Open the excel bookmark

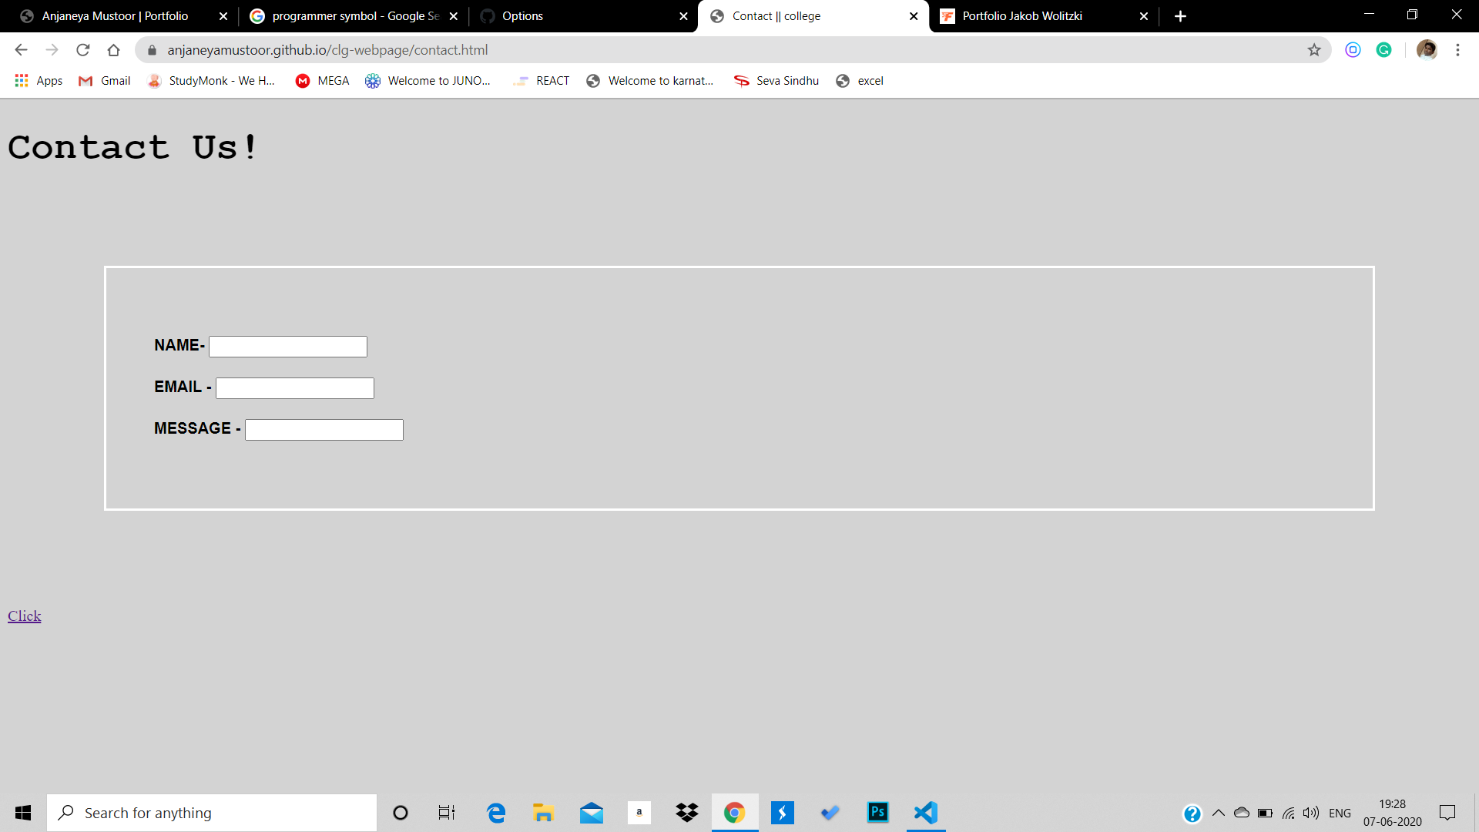click(860, 81)
